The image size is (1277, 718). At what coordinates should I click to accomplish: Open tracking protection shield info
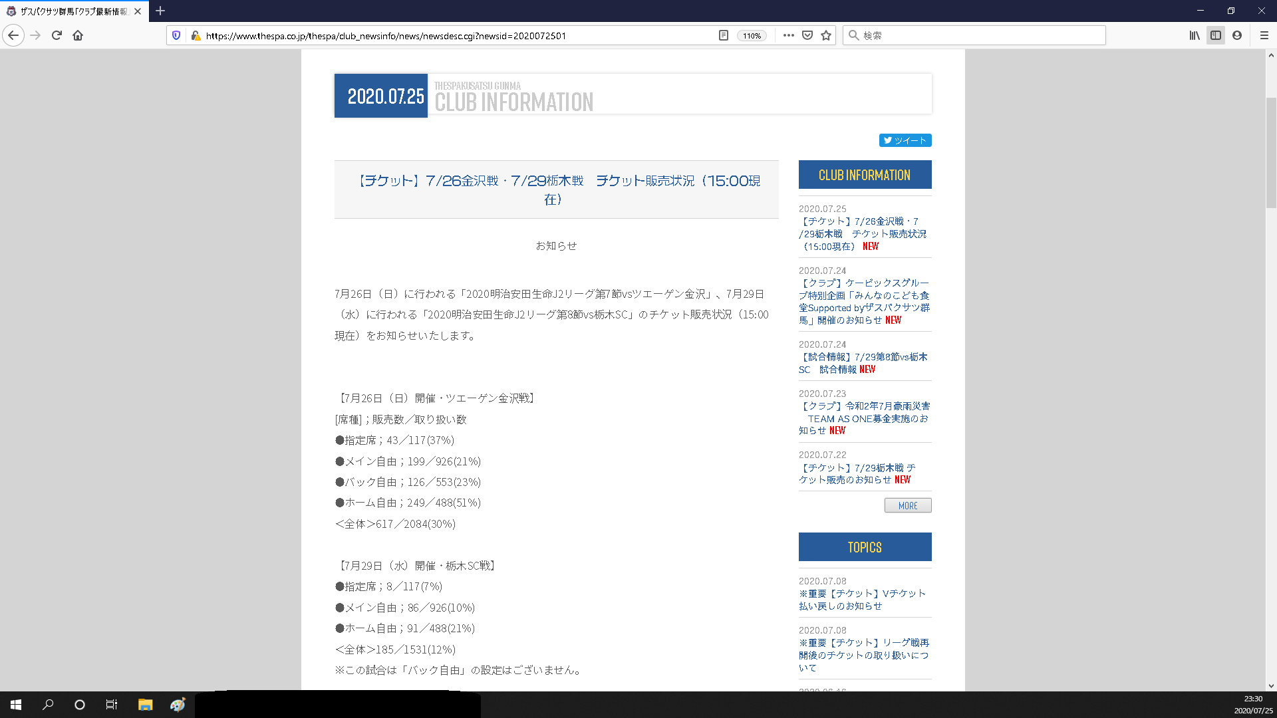pos(176,35)
